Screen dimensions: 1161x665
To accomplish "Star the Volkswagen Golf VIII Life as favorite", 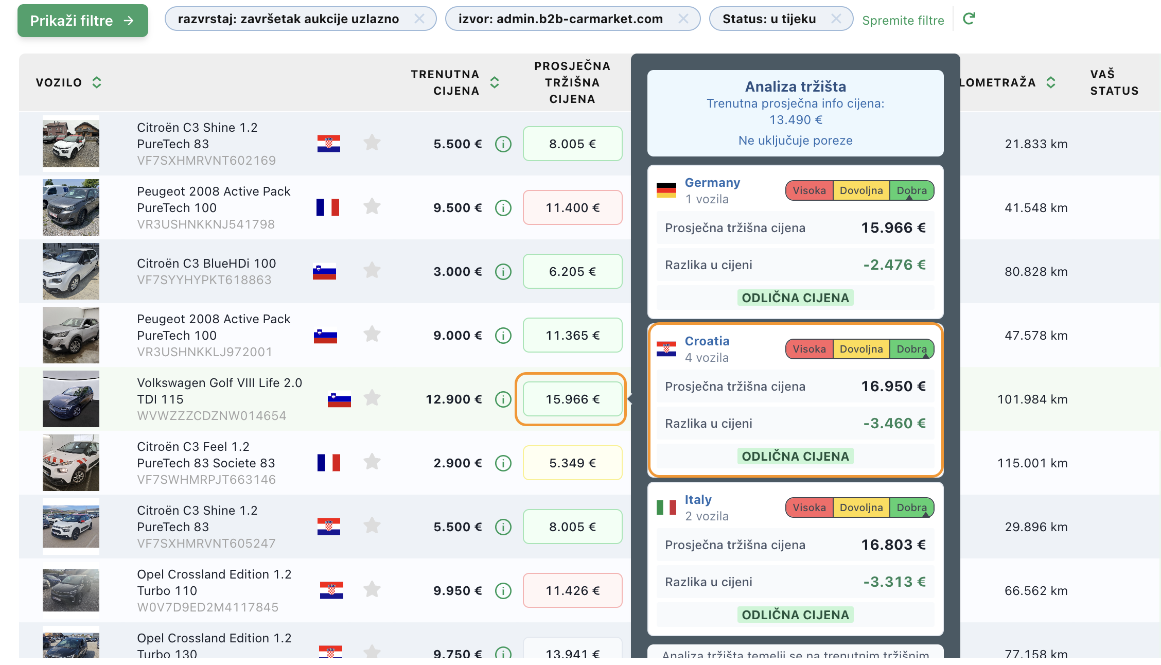I will (x=372, y=398).
